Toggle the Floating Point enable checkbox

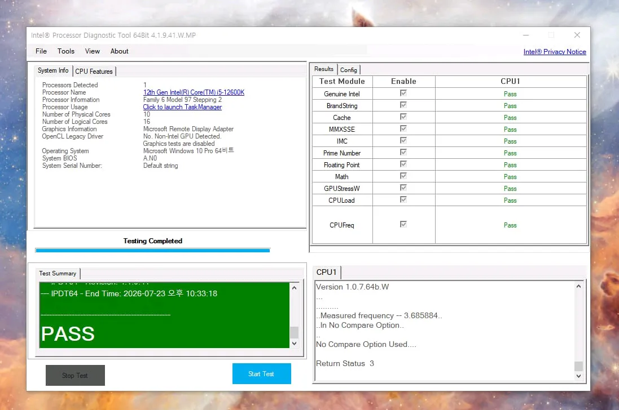[x=403, y=164]
